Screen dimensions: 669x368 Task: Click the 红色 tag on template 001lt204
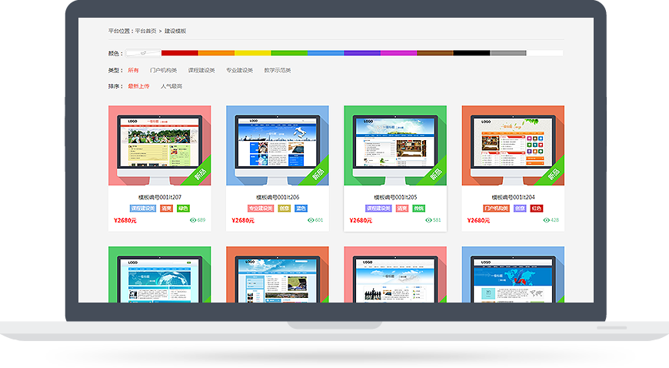click(536, 208)
